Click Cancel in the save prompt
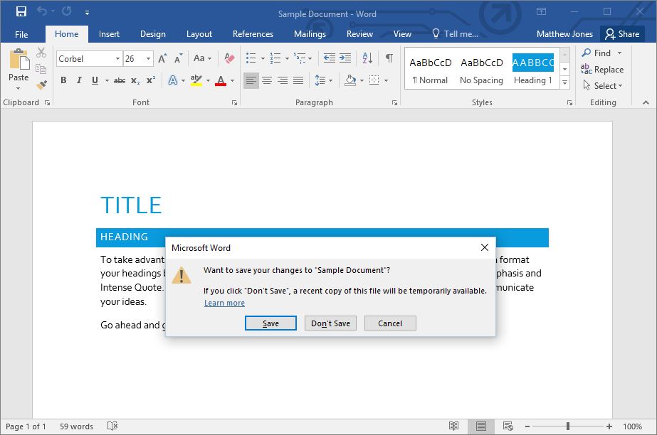The width and height of the screenshot is (657, 435). (390, 323)
